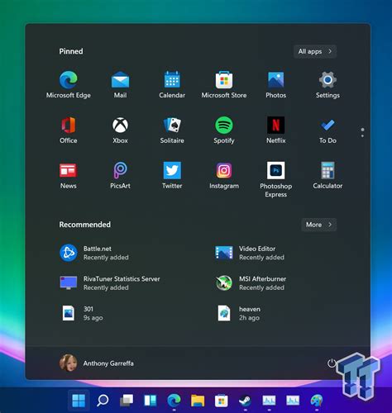Launch the Mail app
The image size is (392, 413).
click(120, 84)
